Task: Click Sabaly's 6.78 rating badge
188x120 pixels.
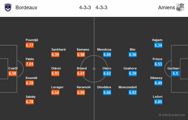Action: pos(30,102)
